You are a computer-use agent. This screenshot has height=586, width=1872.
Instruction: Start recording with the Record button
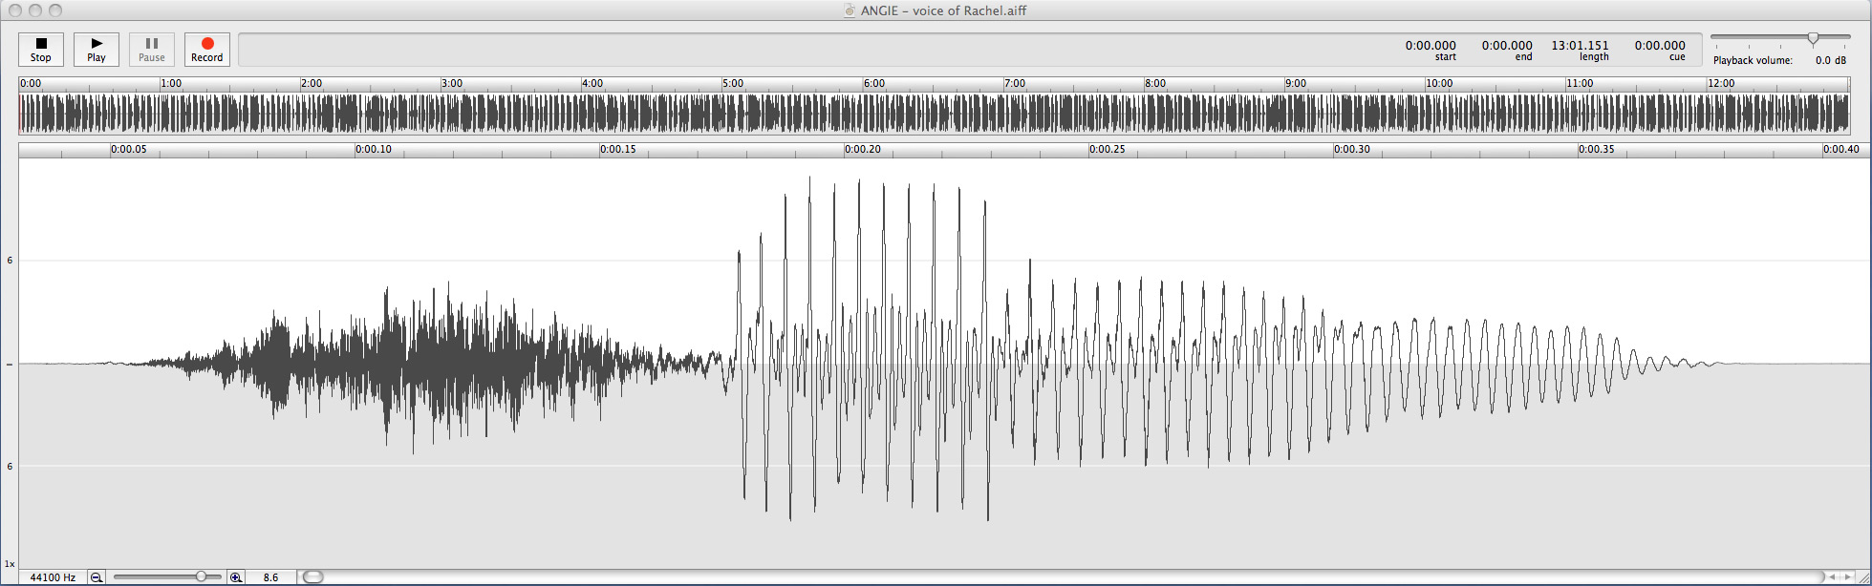(x=207, y=50)
